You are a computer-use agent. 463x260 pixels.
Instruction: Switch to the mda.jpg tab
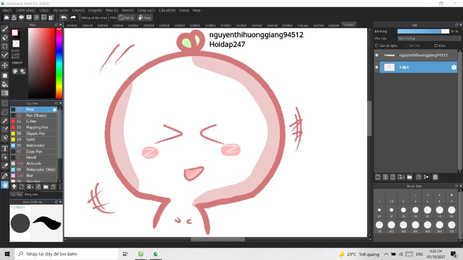click(x=302, y=25)
